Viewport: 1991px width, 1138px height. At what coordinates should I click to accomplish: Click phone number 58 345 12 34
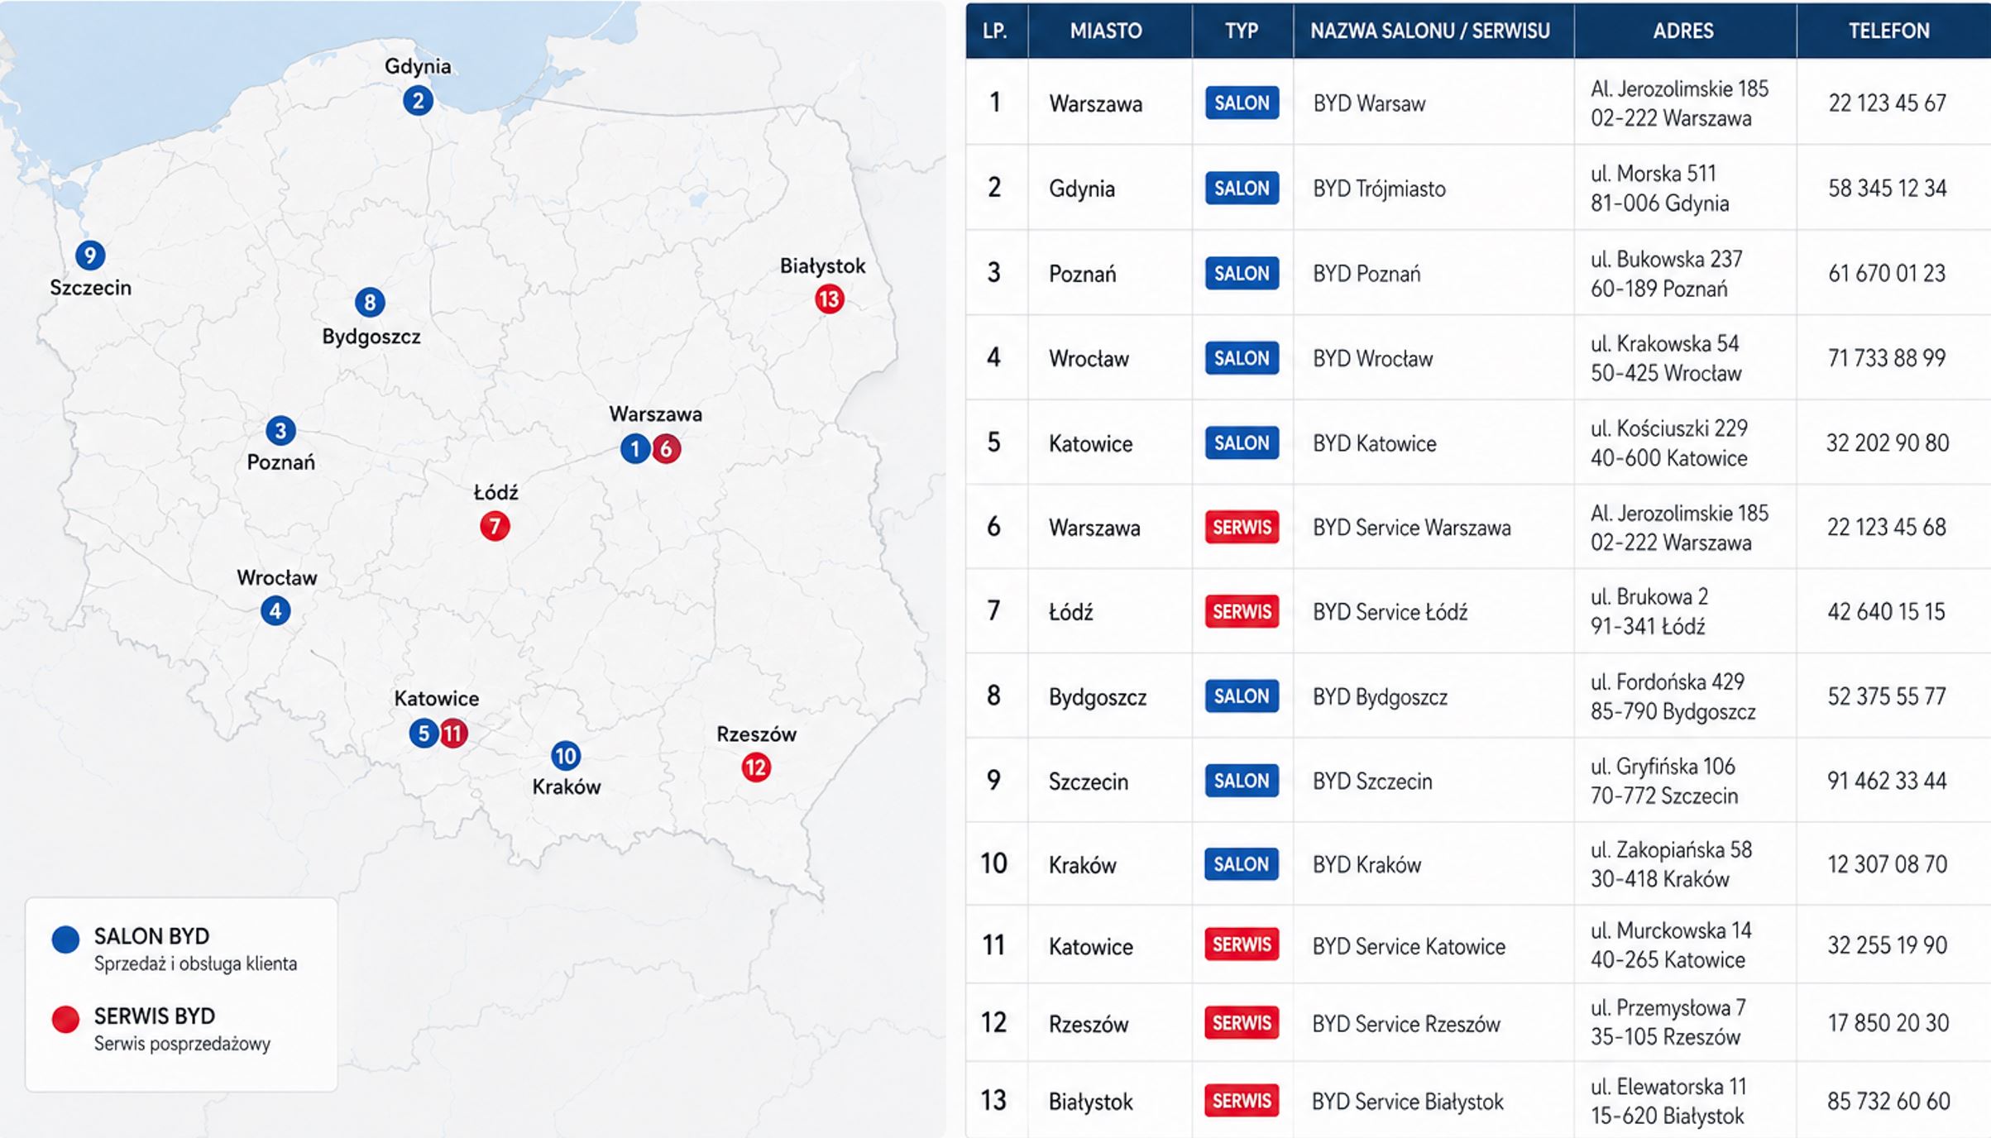(1887, 189)
